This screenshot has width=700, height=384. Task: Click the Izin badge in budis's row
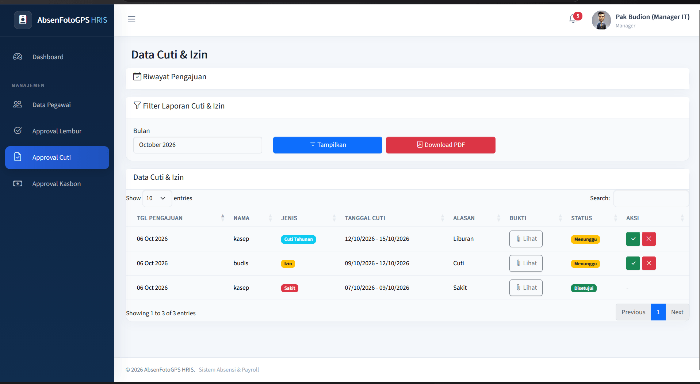click(x=288, y=264)
